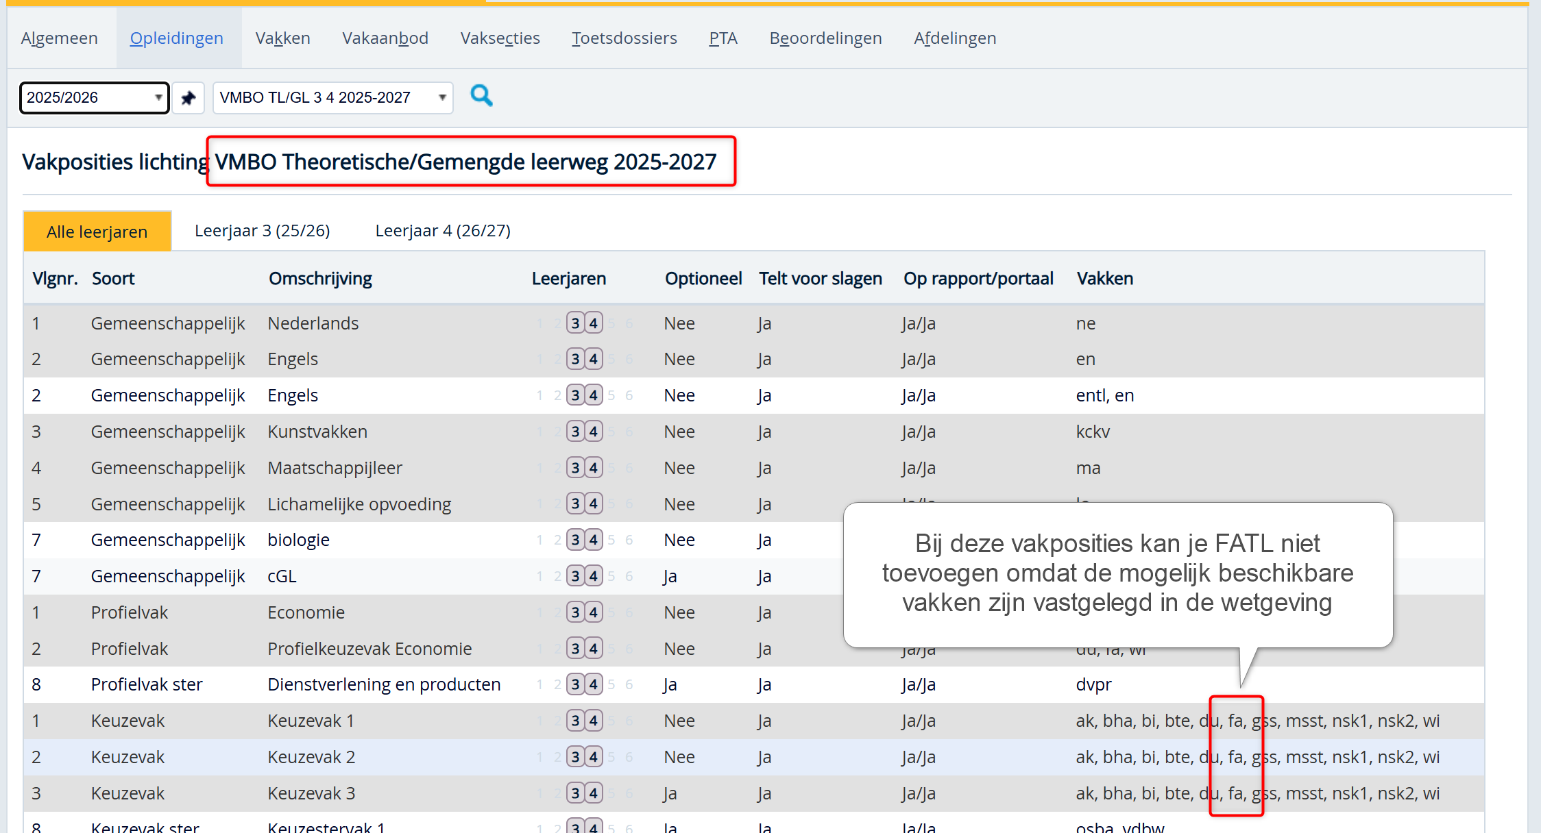Open the Toetsdossiers menu tab

click(624, 38)
